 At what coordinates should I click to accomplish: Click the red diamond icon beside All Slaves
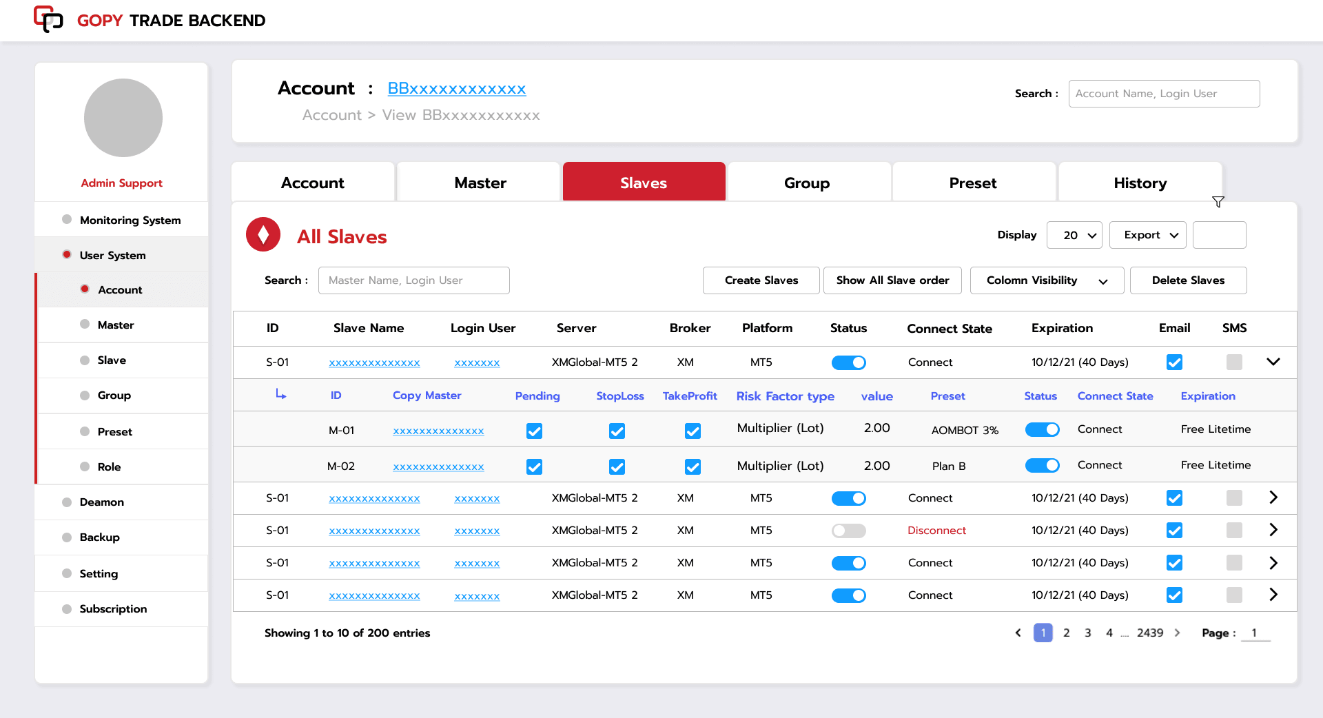coord(263,234)
